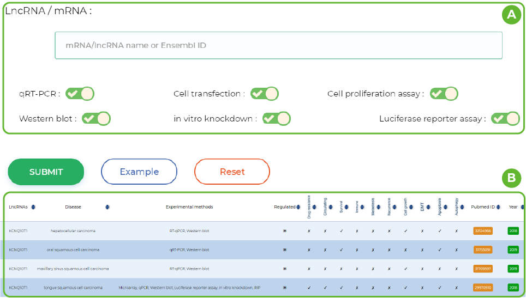The image size is (526, 298).
Task: Sort by Drug resistance column
Action: click(x=314, y=207)
